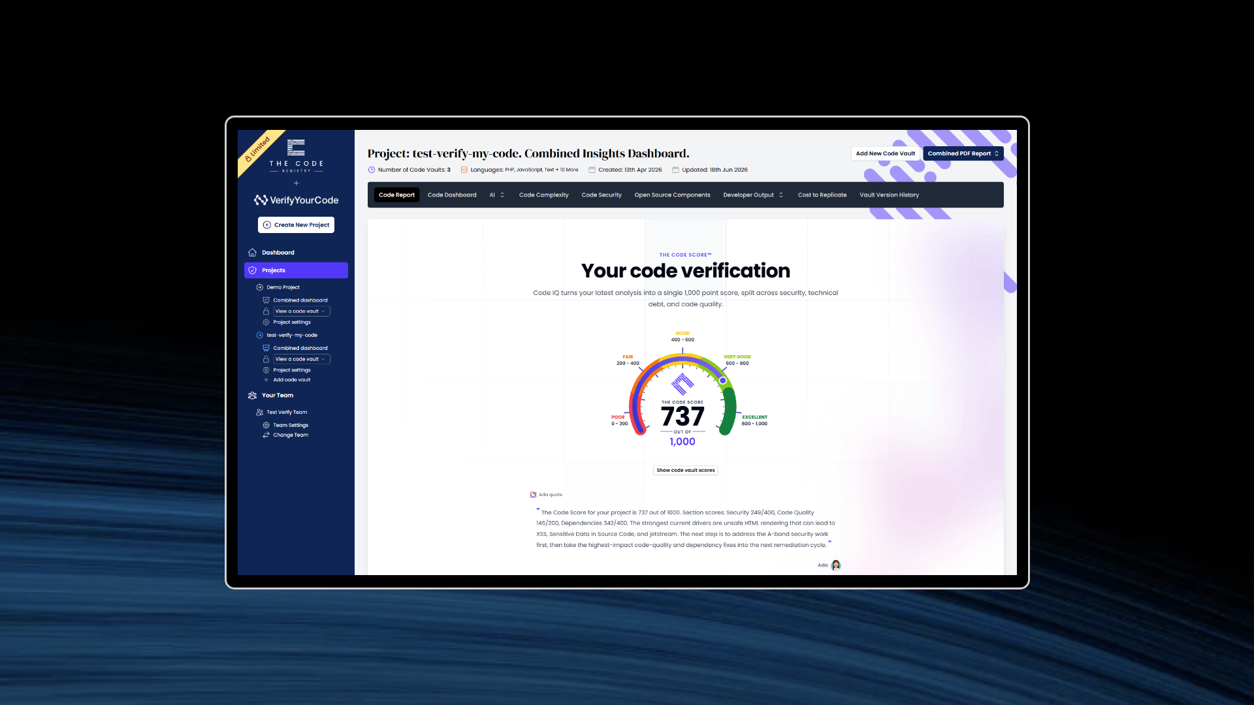Click the Projects shield icon
Viewport: 1254px width, 705px height.
252,270
